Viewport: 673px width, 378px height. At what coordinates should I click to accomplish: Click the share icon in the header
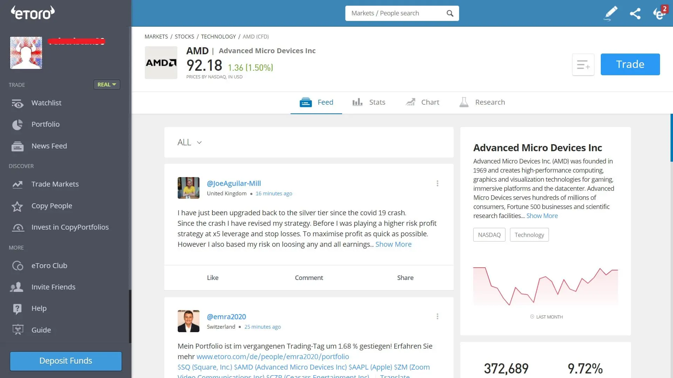coord(635,13)
